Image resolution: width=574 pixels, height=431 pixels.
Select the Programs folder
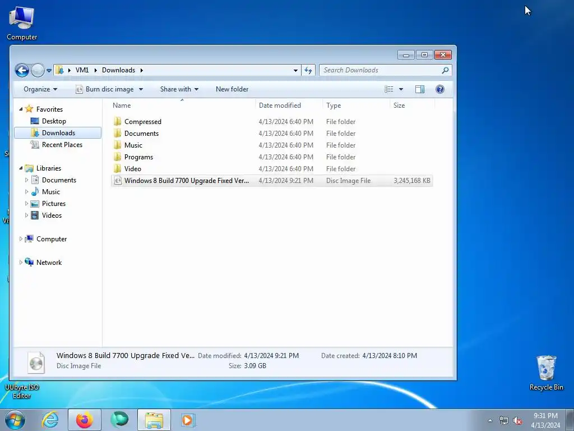point(138,157)
